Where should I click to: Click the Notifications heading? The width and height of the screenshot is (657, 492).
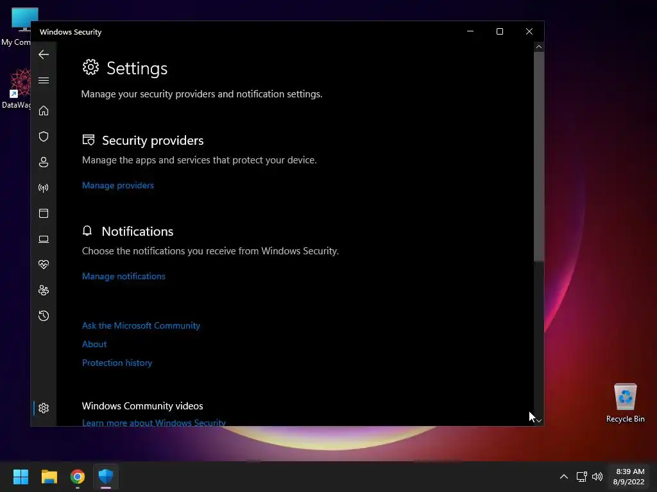click(x=137, y=231)
